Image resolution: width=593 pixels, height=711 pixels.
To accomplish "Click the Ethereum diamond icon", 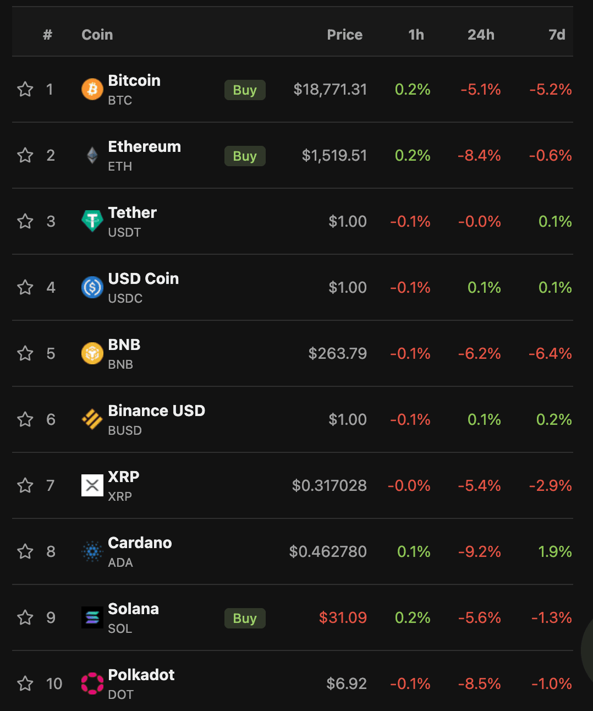I will 92,155.
